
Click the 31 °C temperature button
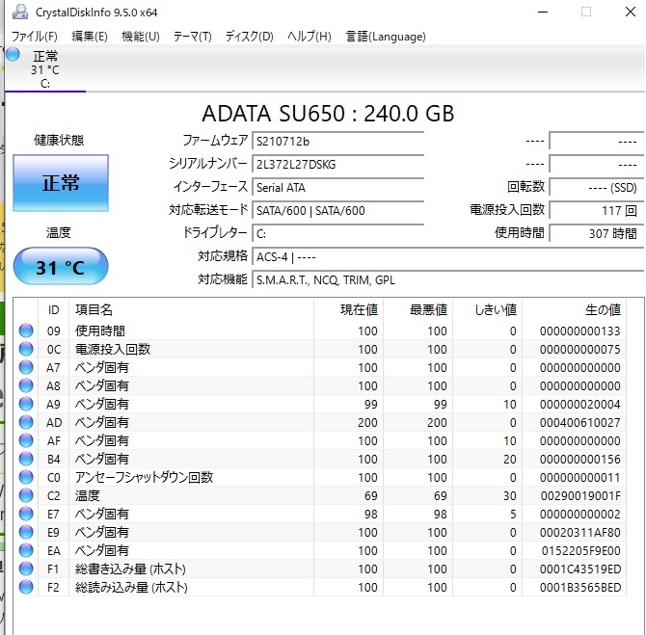point(61,267)
